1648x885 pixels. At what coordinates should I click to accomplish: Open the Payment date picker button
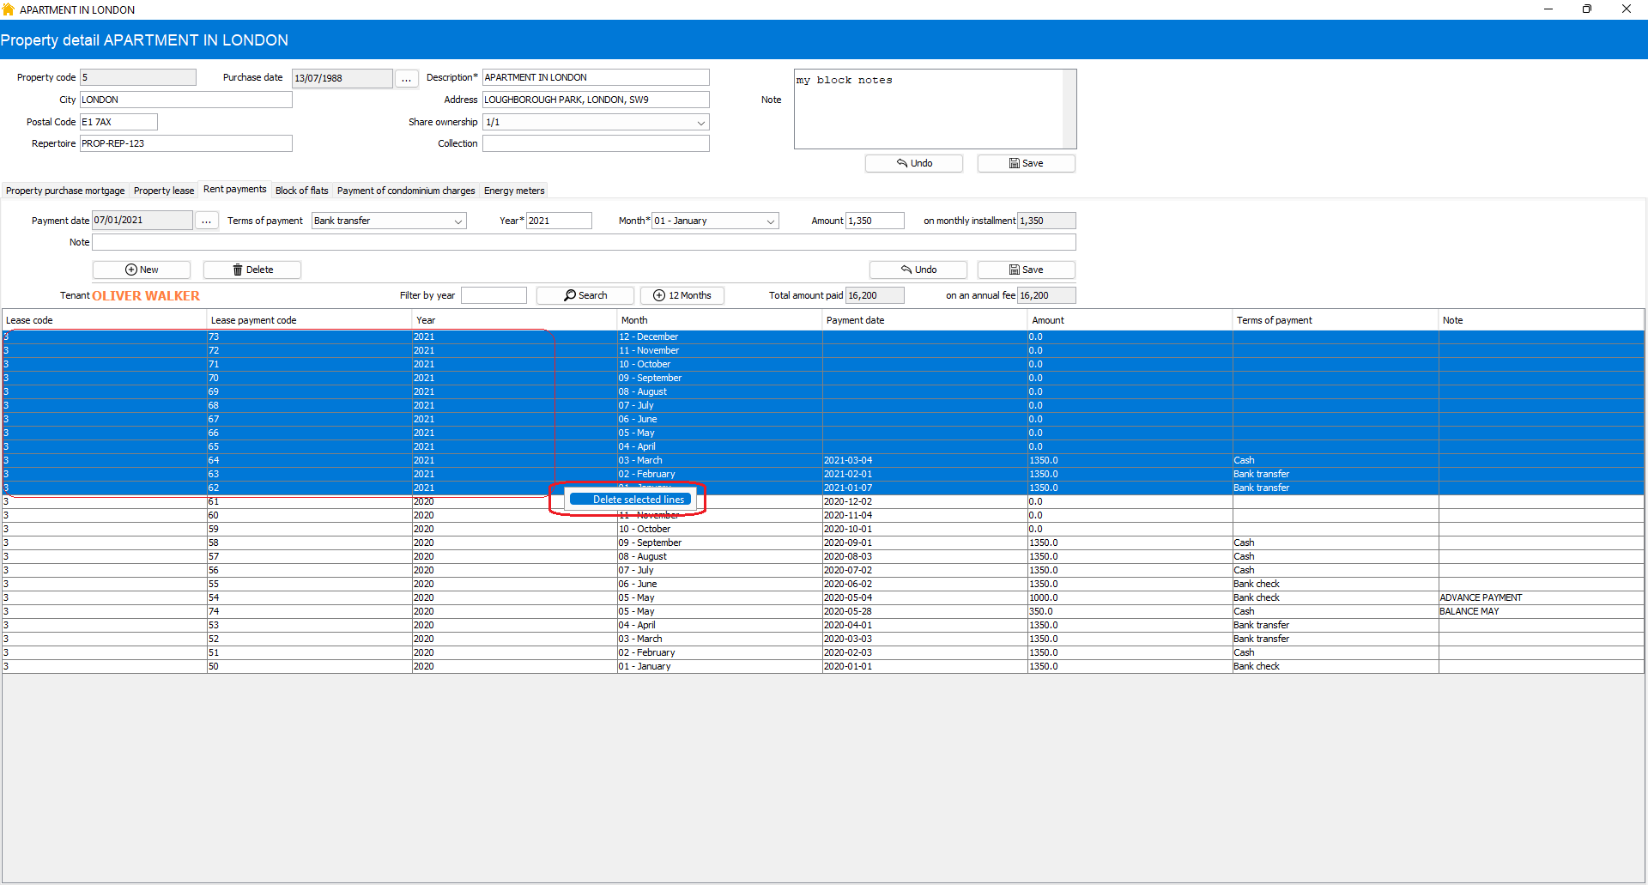pos(206,221)
